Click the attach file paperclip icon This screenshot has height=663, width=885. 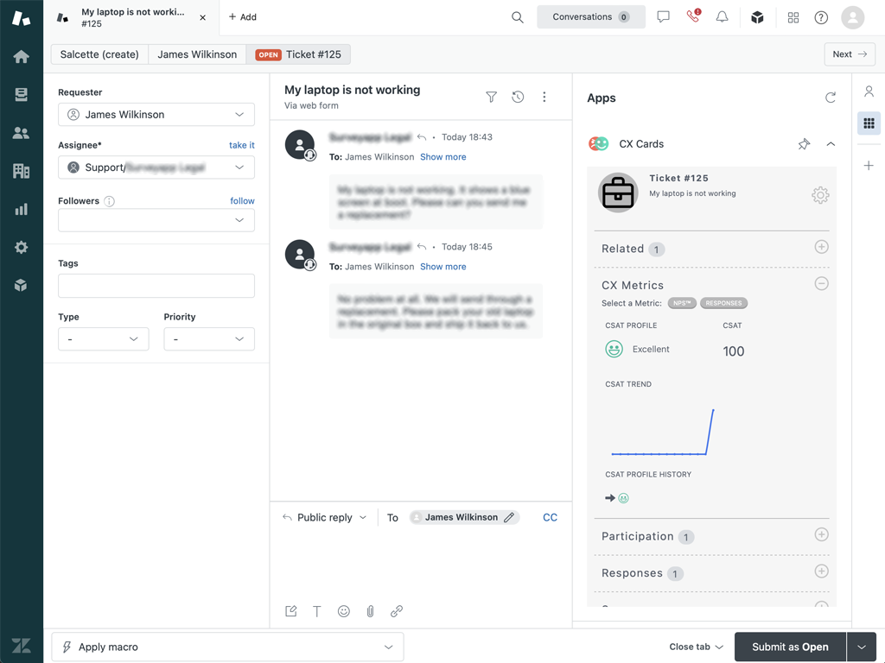tap(370, 611)
